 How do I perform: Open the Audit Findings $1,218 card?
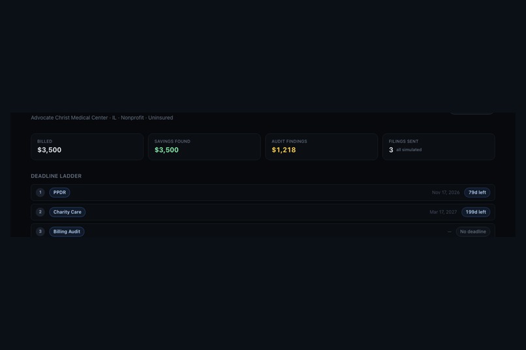click(x=321, y=147)
